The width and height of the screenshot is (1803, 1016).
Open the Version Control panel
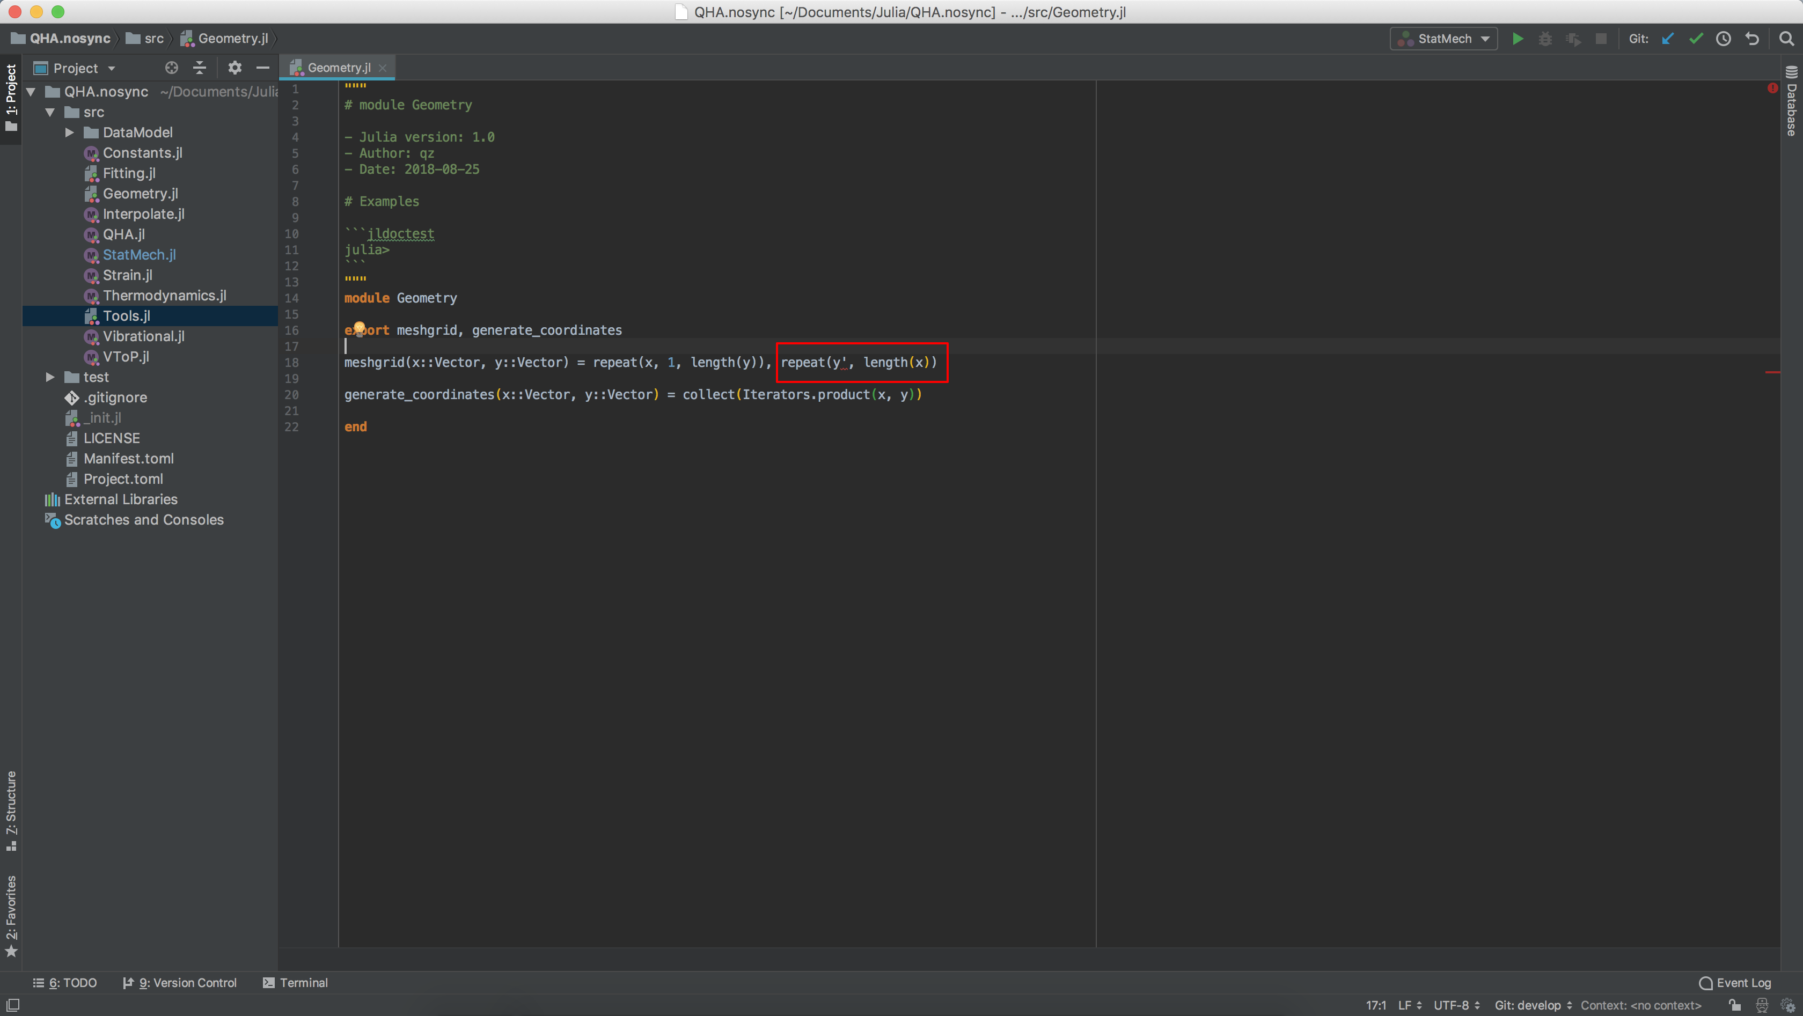(x=187, y=982)
